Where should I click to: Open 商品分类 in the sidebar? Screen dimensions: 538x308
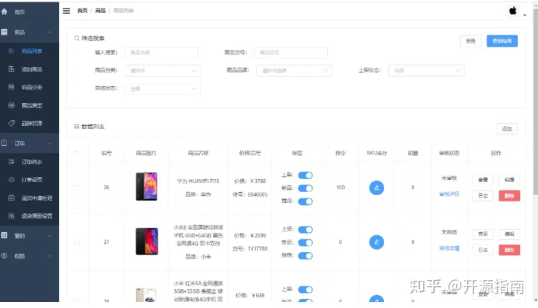pyautogui.click(x=29, y=87)
